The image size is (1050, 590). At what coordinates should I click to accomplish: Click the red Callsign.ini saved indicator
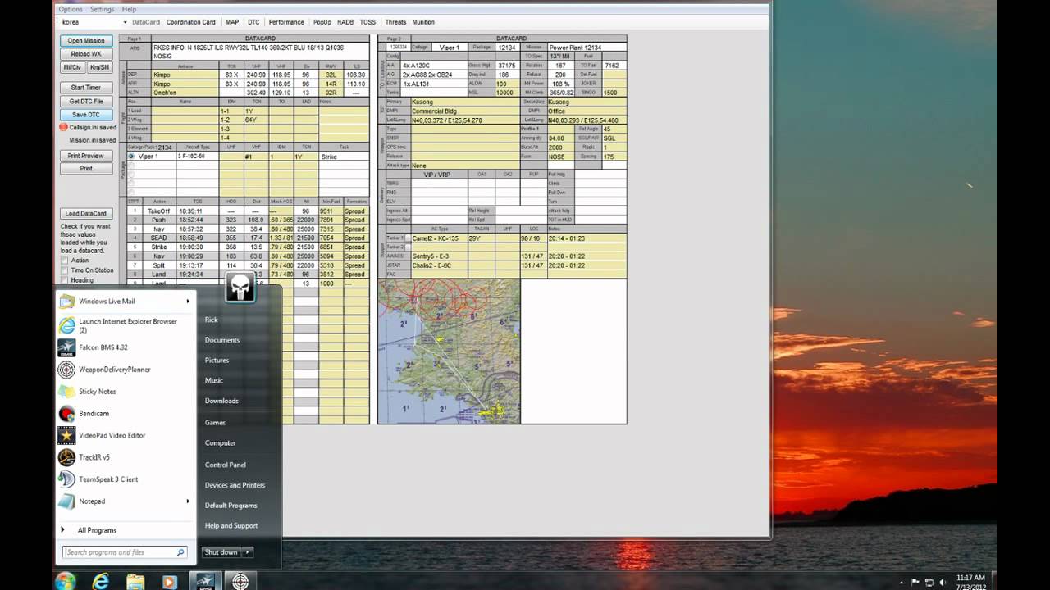tap(63, 128)
